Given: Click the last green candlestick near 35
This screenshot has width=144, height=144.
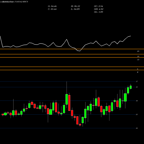Looking at the screenshot, I should click(x=131, y=87).
